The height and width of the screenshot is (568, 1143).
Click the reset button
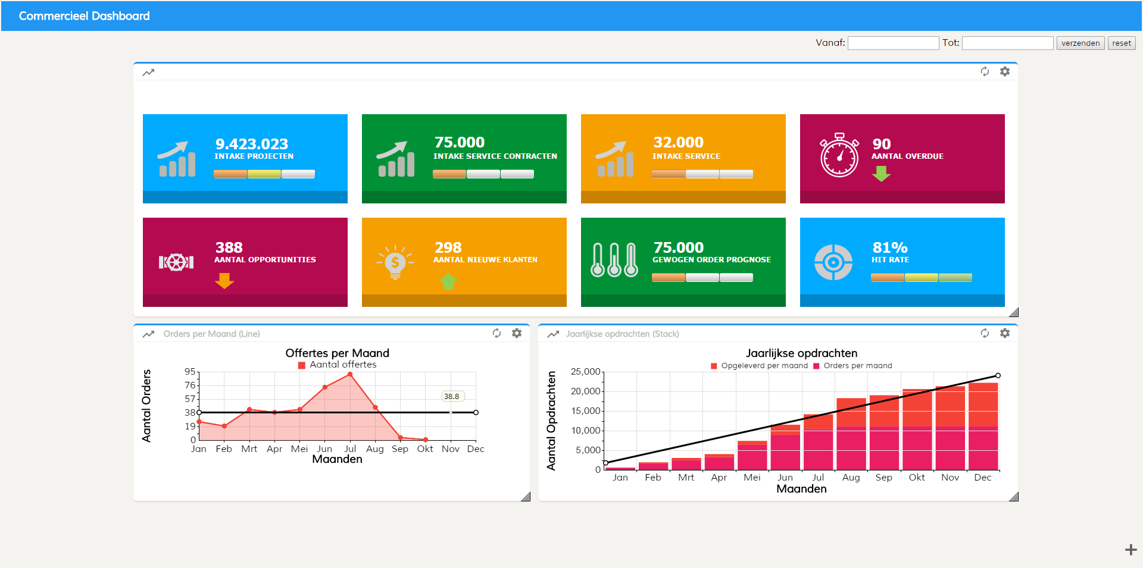click(1122, 43)
